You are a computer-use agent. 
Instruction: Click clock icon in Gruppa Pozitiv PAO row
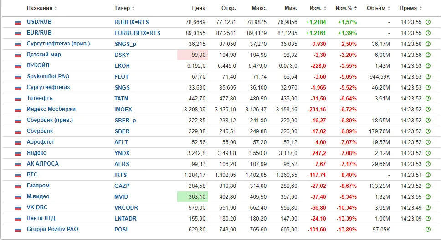428,230
